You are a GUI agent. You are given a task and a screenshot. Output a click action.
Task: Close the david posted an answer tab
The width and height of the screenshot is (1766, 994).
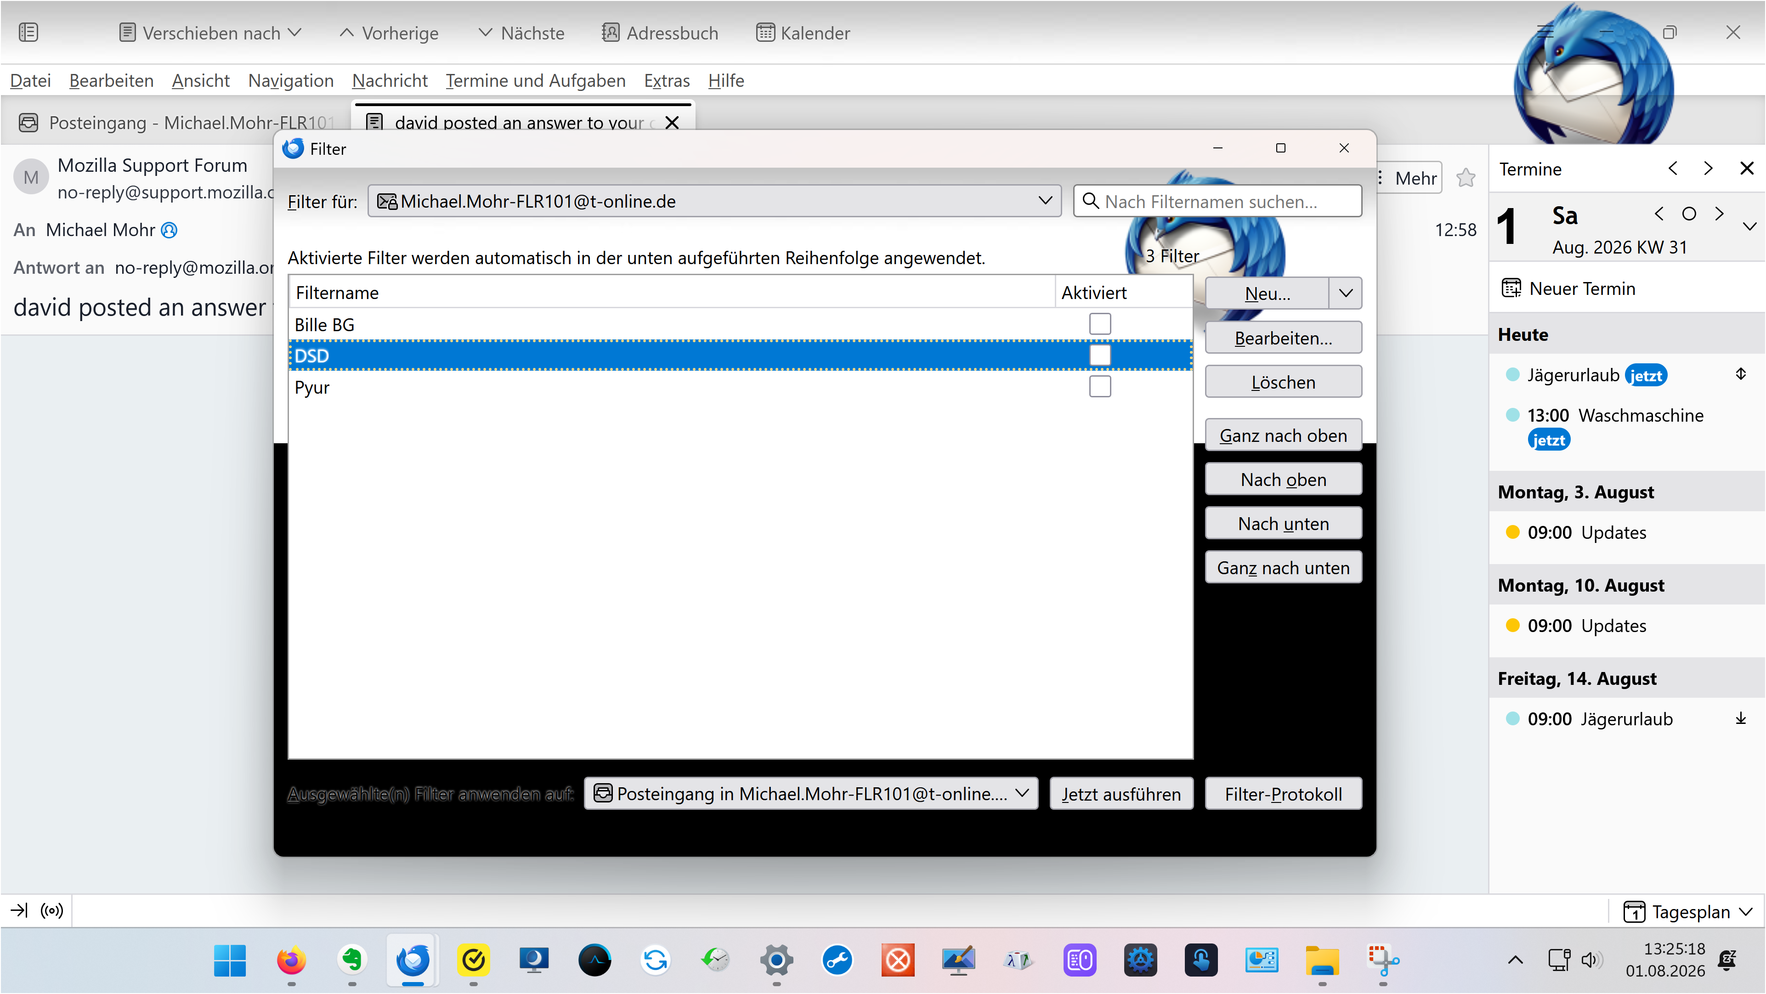coord(672,123)
